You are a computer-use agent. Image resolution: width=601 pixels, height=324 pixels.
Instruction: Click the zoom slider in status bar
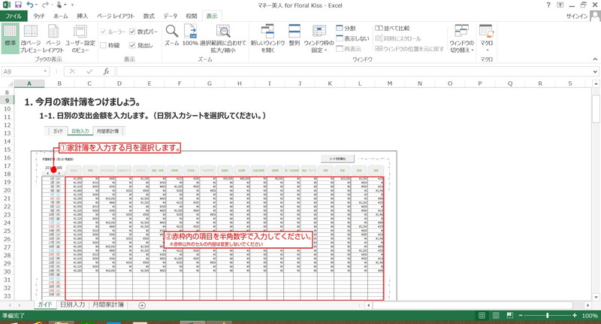(x=547, y=316)
